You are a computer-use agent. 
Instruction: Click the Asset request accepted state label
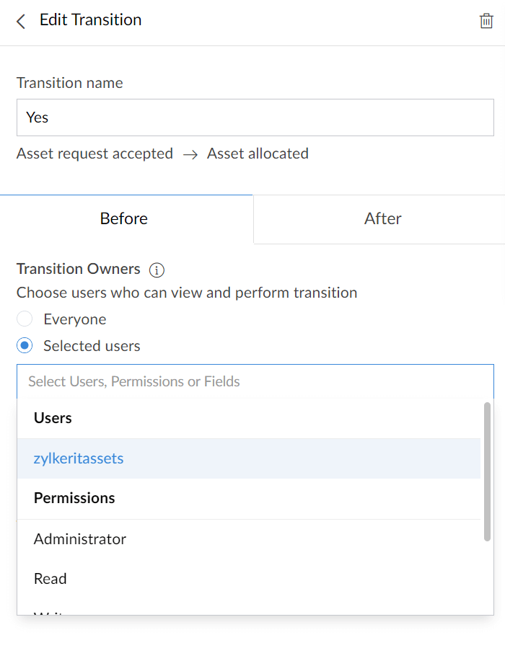[x=95, y=154]
